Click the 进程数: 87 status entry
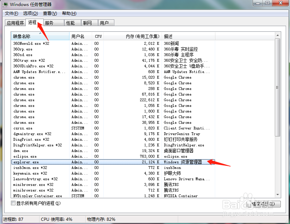The height and width of the screenshot is (224, 290). (13, 219)
